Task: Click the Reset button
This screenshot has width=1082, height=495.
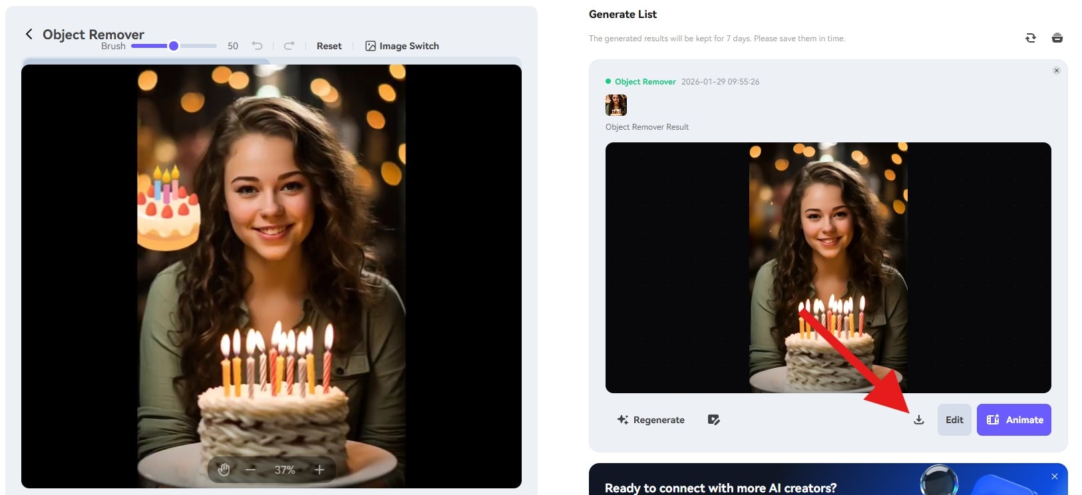Action: 329,46
